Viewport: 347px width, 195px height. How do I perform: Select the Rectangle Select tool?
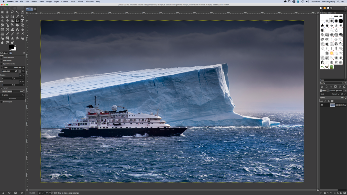pyautogui.click(x=2, y=12)
